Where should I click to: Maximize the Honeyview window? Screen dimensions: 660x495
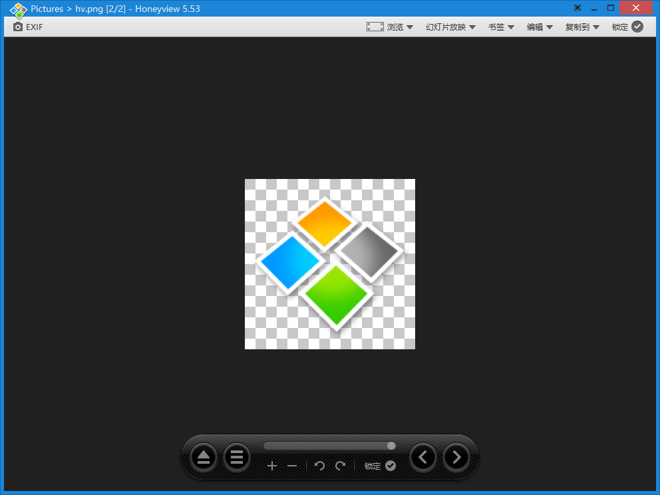click(x=611, y=8)
